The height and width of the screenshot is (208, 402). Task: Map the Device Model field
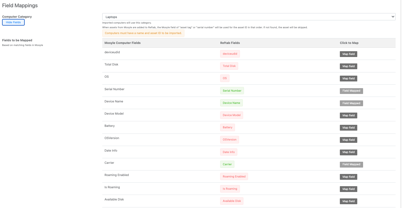pyautogui.click(x=349, y=115)
